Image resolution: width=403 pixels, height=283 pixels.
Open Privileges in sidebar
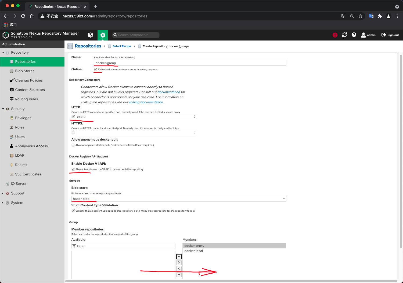coord(32,118)
